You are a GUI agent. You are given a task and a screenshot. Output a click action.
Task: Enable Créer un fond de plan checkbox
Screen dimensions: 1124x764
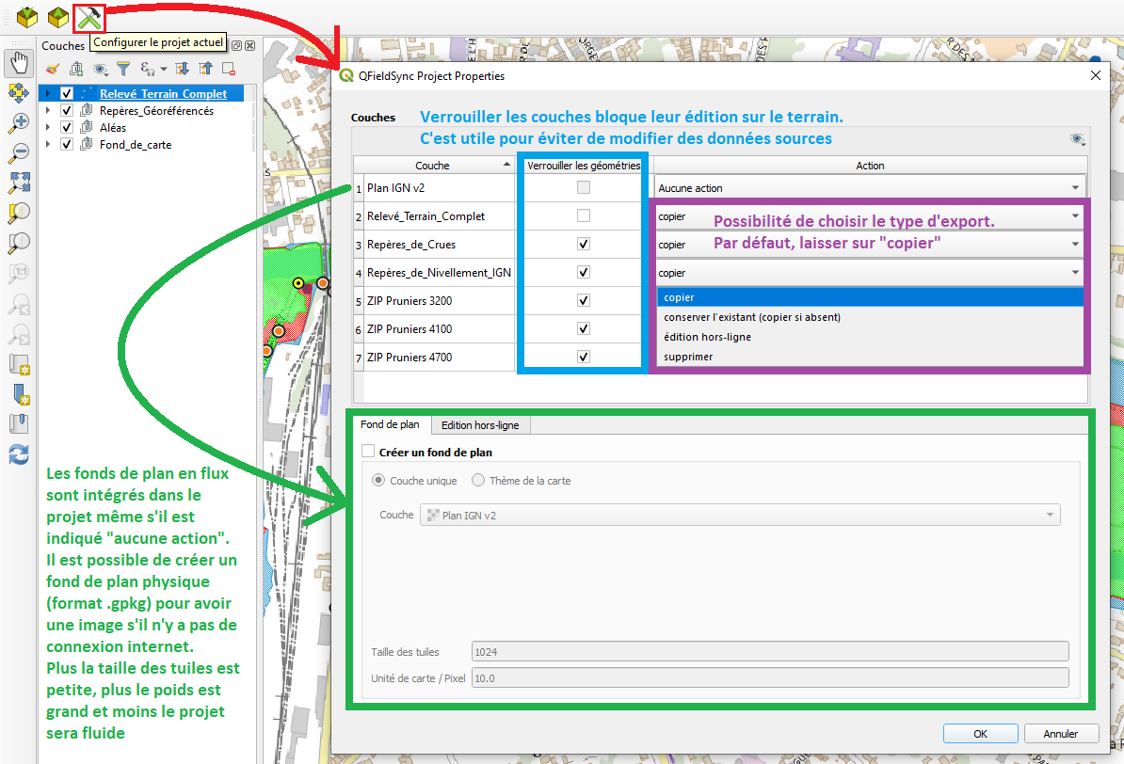coord(368,452)
